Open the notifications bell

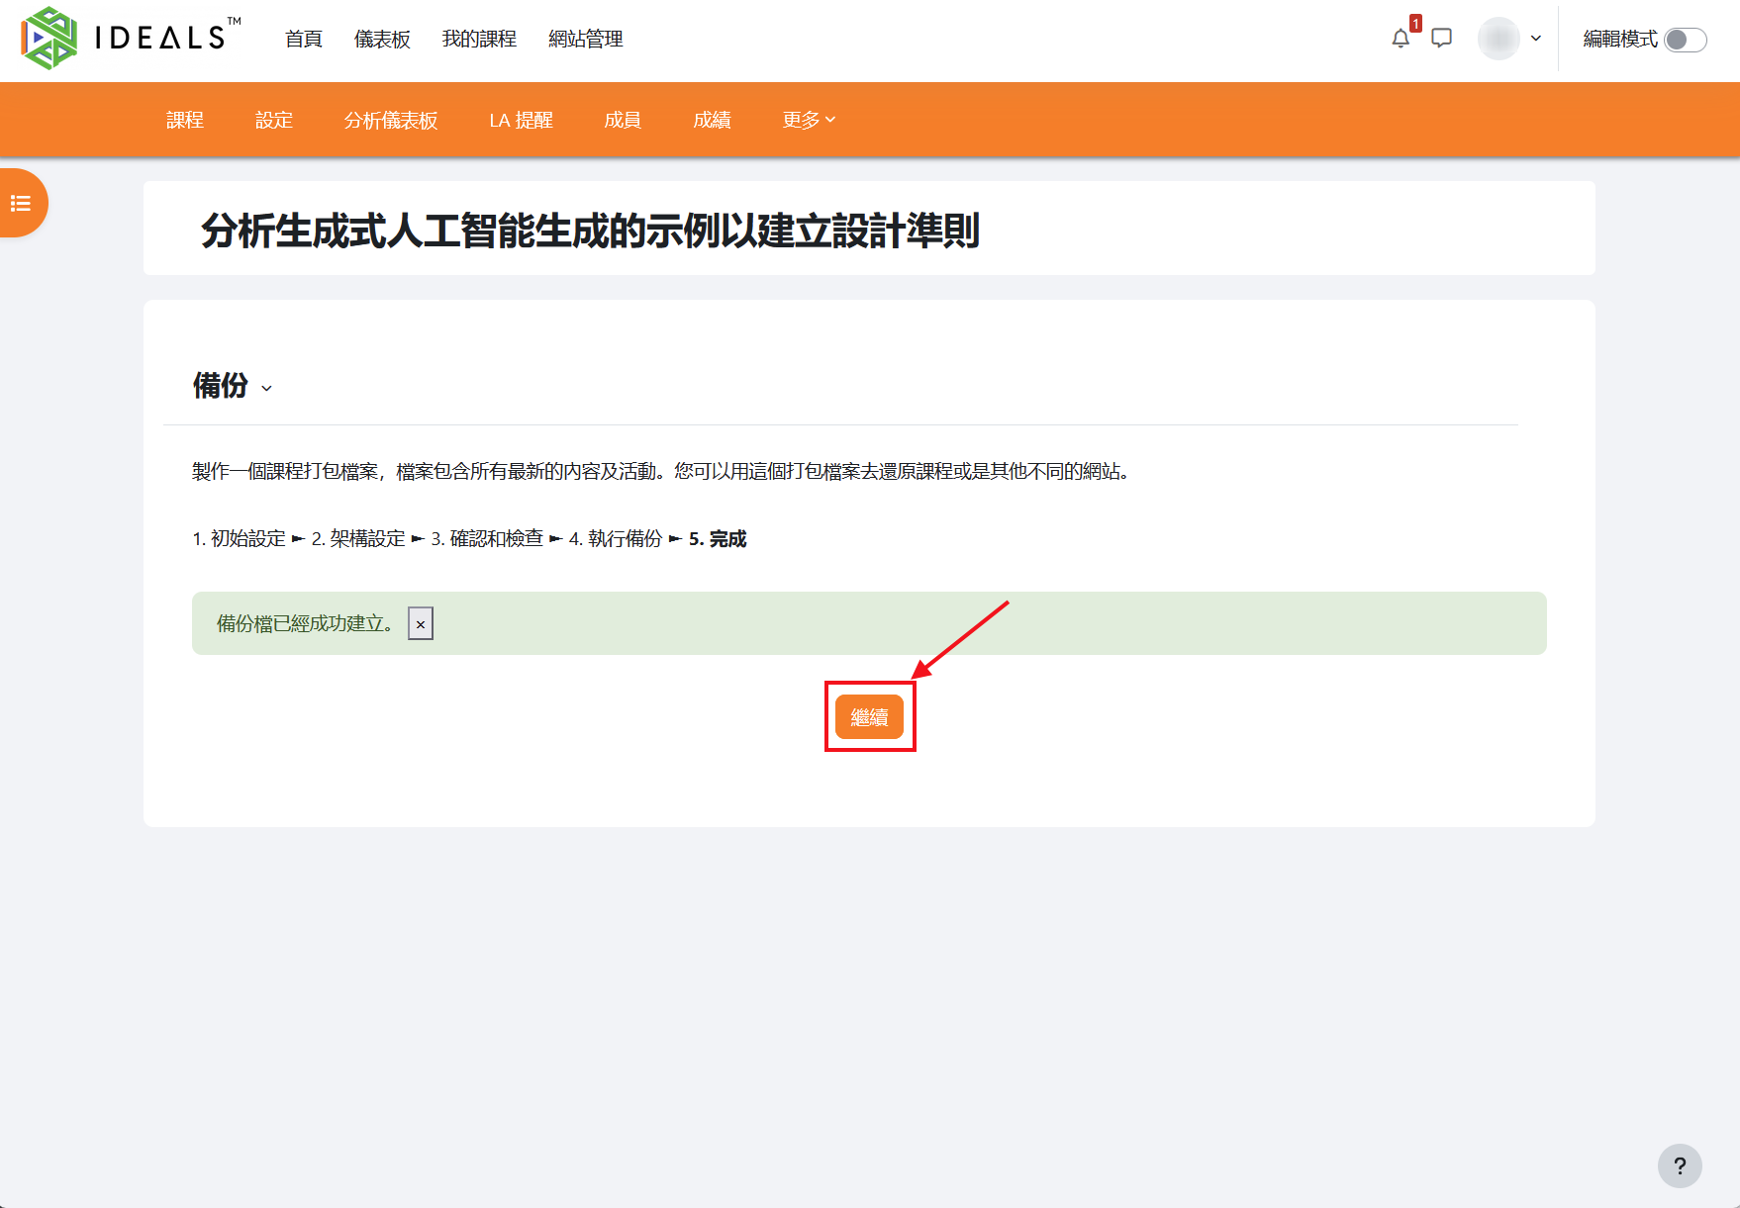tap(1401, 39)
